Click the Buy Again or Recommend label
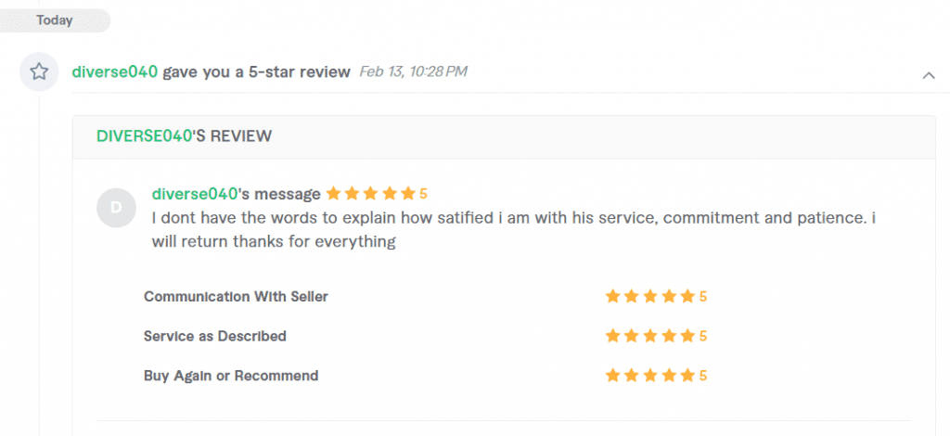The width and height of the screenshot is (950, 436). click(x=231, y=376)
